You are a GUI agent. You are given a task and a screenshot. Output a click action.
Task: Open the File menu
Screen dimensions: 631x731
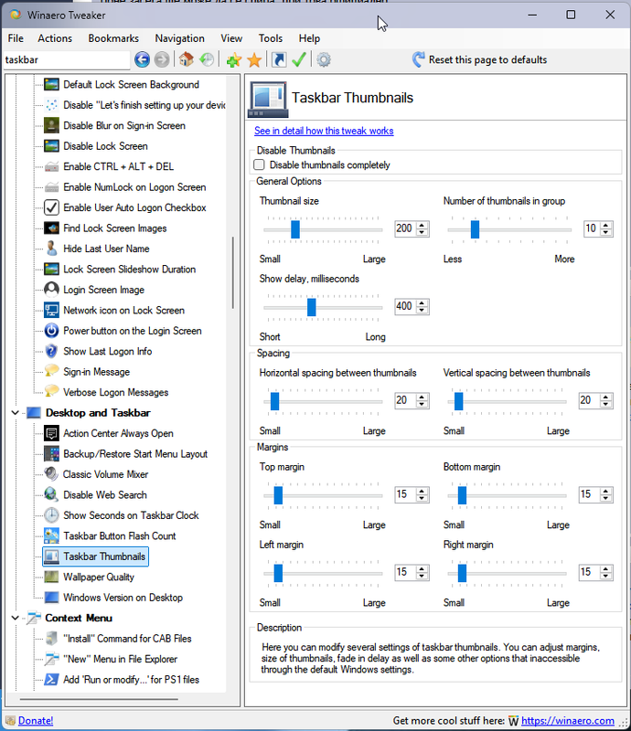pyautogui.click(x=16, y=38)
